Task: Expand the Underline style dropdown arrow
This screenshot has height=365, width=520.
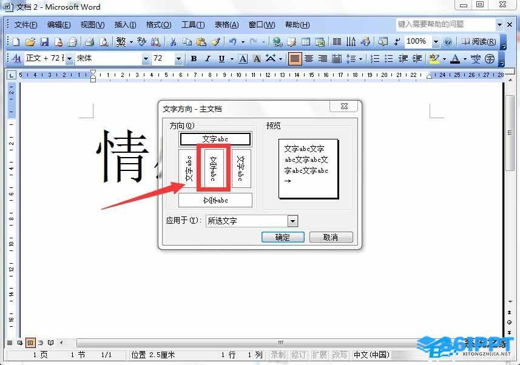Action: point(231,59)
